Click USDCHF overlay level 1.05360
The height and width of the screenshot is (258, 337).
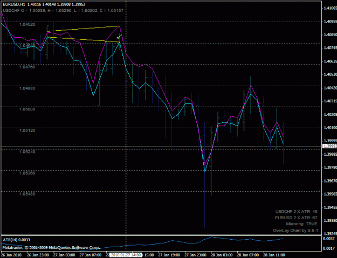(x=27, y=173)
